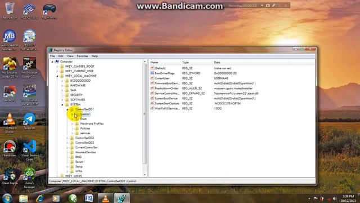Open VLC media player desktop shortcut
Screen dimensions: 360x203
pos(10,123)
